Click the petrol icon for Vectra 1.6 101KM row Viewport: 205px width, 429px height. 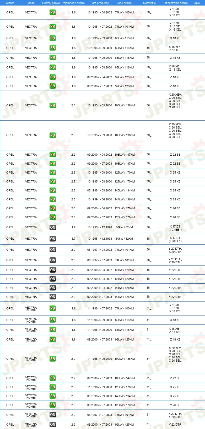pos(53,27)
